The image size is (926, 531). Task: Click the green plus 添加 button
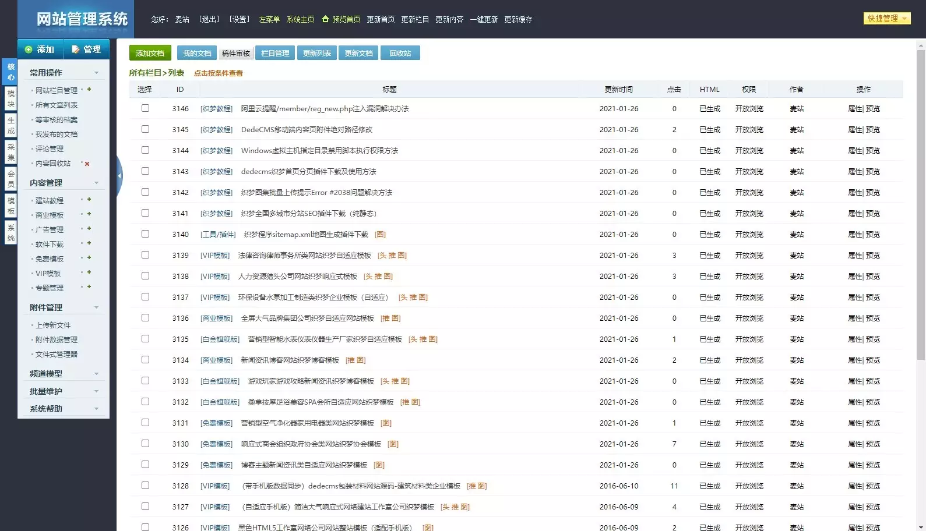click(x=40, y=49)
